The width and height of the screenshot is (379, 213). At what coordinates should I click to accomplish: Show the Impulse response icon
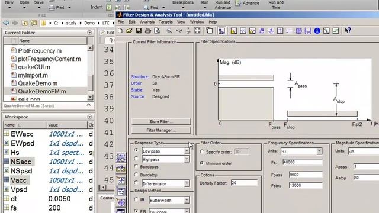tap(280, 31)
